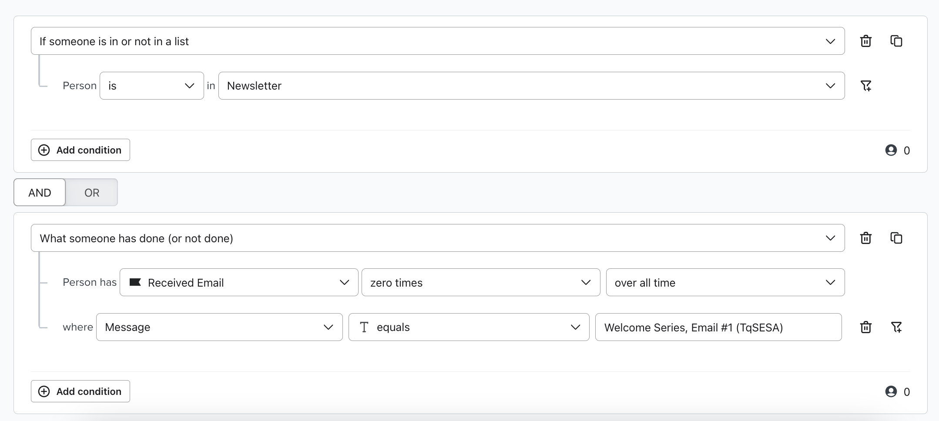Open the 'over all time' timeframe dropdown
This screenshot has height=421, width=939.
click(725, 283)
